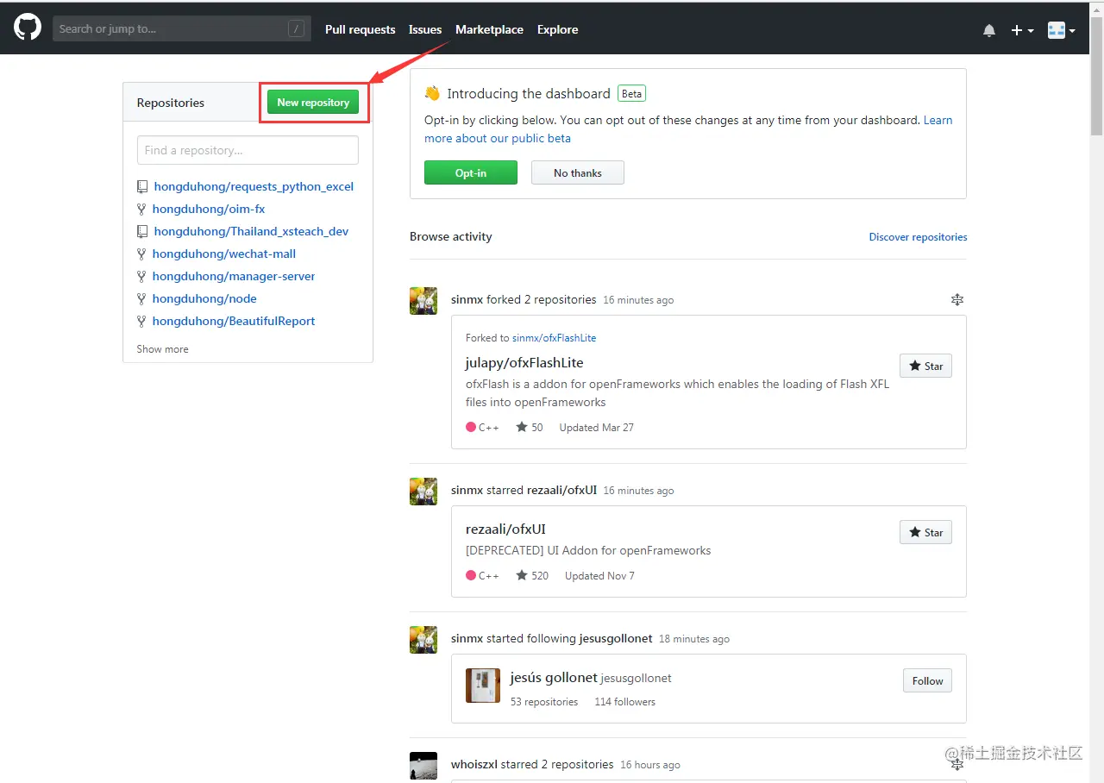The image size is (1104, 783).
Task: Expand Show more repositories
Action: click(162, 349)
